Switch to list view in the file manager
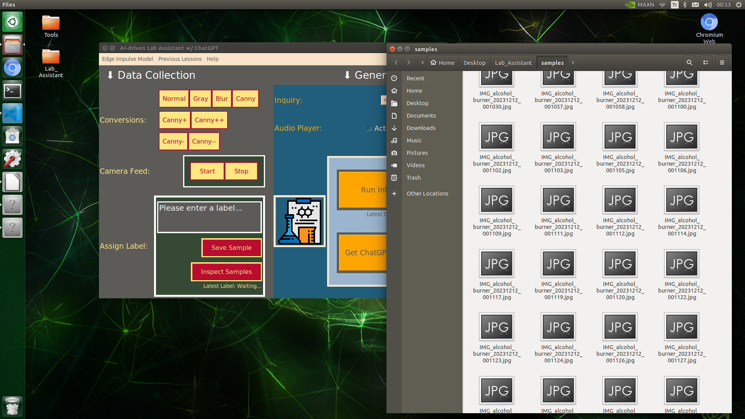 (705, 62)
